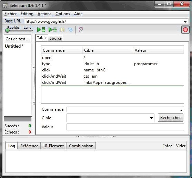192x178 pixels.
Task: Open the Base URL dropdown arrow
Action: pyautogui.click(x=185, y=22)
